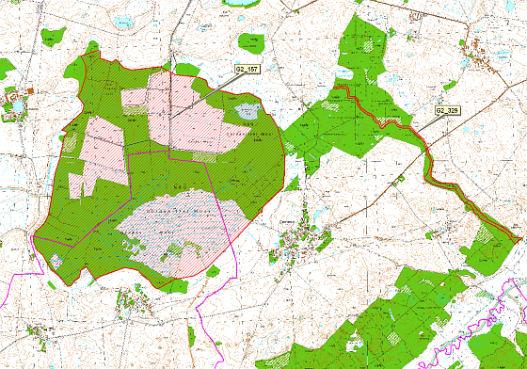Select the green forest patch at top center
The height and width of the screenshot is (369, 527).
(251, 43)
